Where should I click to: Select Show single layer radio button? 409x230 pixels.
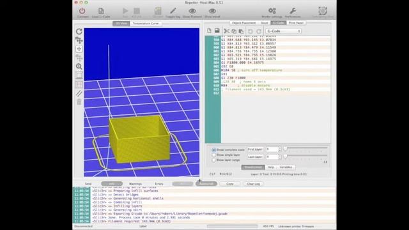pos(214,155)
